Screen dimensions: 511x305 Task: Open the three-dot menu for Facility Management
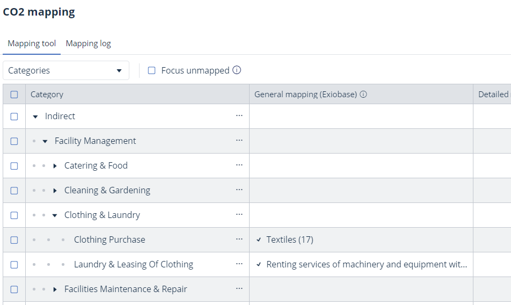pos(239,141)
